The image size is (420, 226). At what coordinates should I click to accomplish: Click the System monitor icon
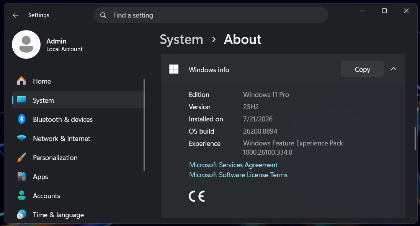click(21, 100)
